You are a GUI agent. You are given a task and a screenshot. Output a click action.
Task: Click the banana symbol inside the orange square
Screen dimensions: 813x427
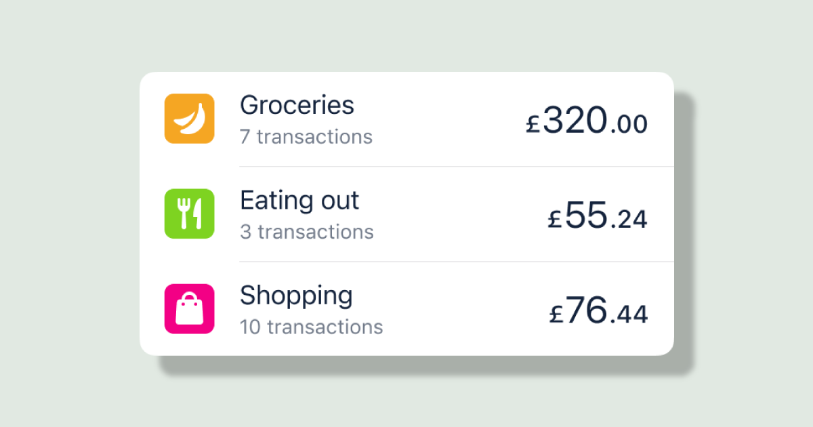pyautogui.click(x=189, y=119)
